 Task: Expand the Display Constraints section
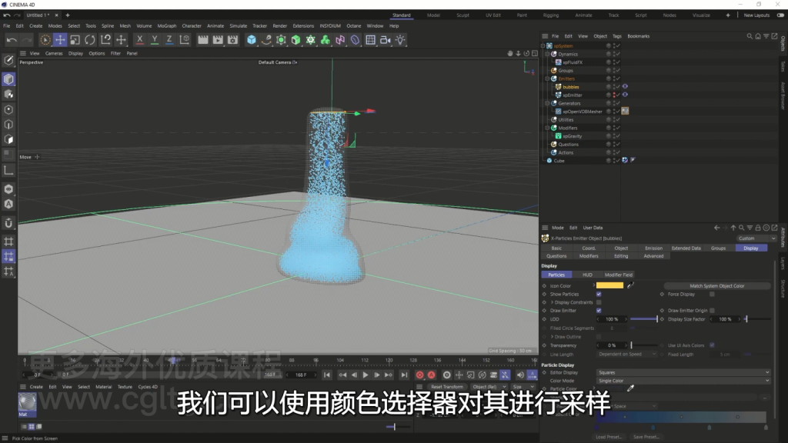pyautogui.click(x=552, y=302)
